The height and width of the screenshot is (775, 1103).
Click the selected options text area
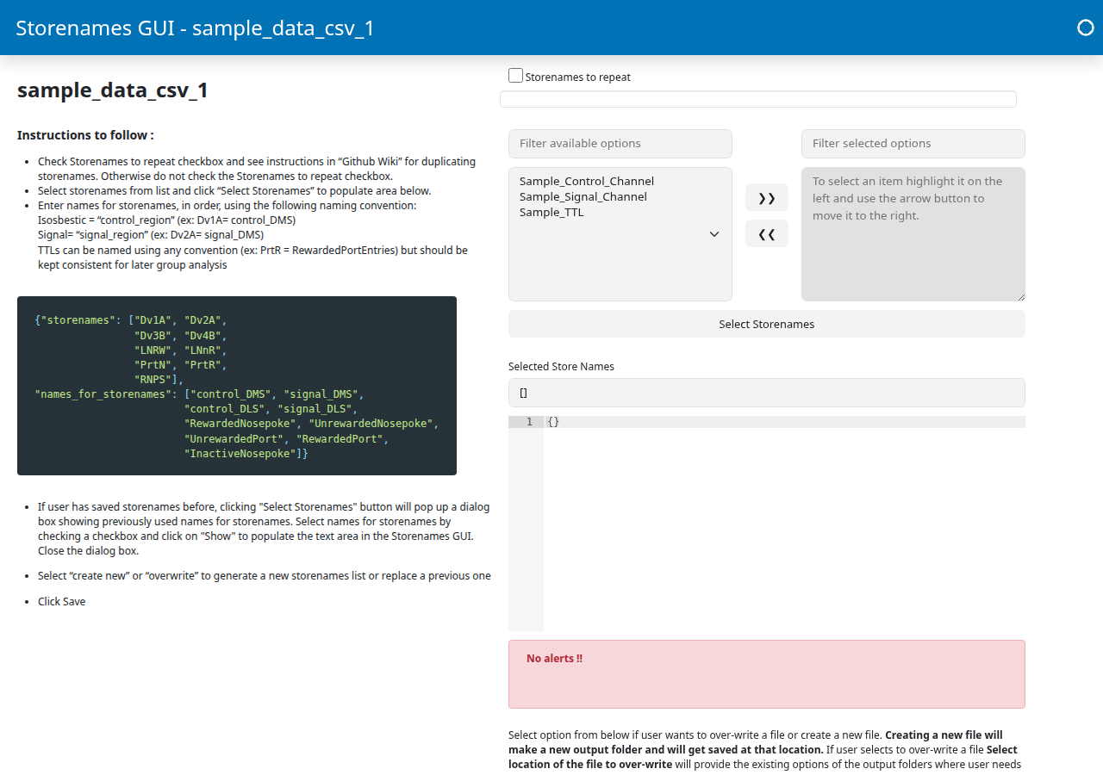pyautogui.click(x=913, y=234)
